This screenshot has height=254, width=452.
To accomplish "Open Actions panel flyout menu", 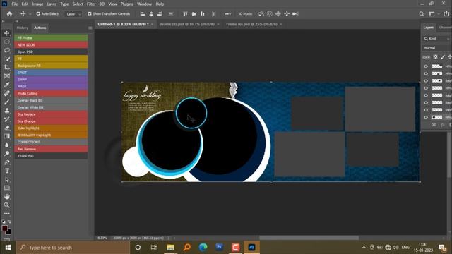I will (x=90, y=28).
